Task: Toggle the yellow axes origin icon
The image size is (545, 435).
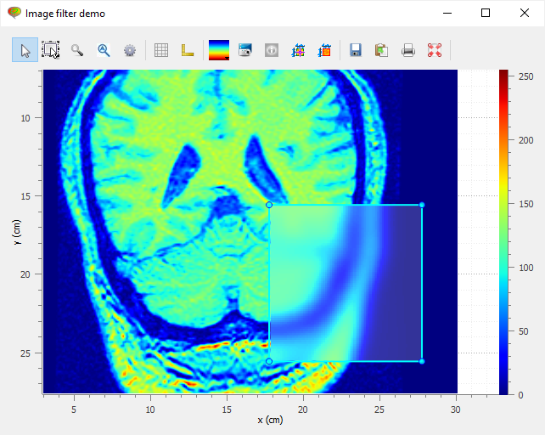Action: click(x=188, y=50)
